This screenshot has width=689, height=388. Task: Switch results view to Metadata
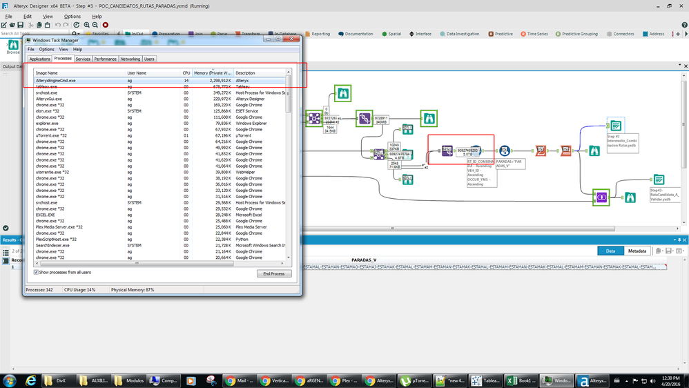click(x=637, y=251)
